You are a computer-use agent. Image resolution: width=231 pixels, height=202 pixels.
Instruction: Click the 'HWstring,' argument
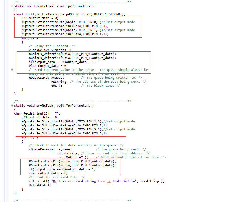point(59,82)
